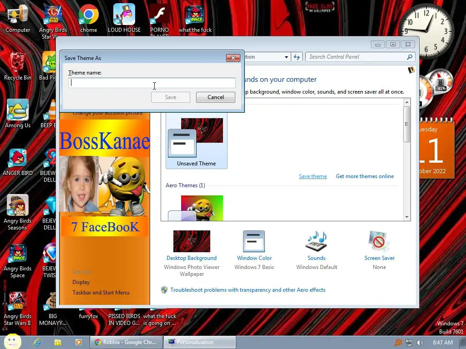Click Cancel in Save Theme As dialog
Viewport: 466px width, 349px height.
point(215,97)
